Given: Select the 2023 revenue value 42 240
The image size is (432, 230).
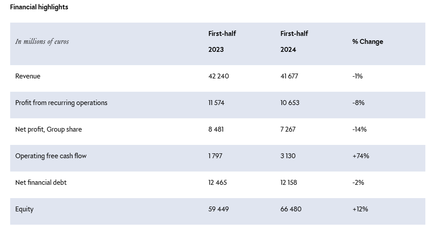Looking at the screenshot, I should tap(219, 76).
